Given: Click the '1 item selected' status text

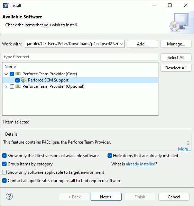Looking at the screenshot, I should (x=16, y=122).
